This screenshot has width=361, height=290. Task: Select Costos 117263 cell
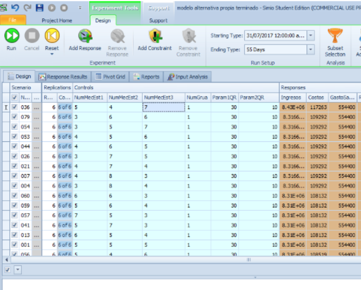(x=318, y=107)
